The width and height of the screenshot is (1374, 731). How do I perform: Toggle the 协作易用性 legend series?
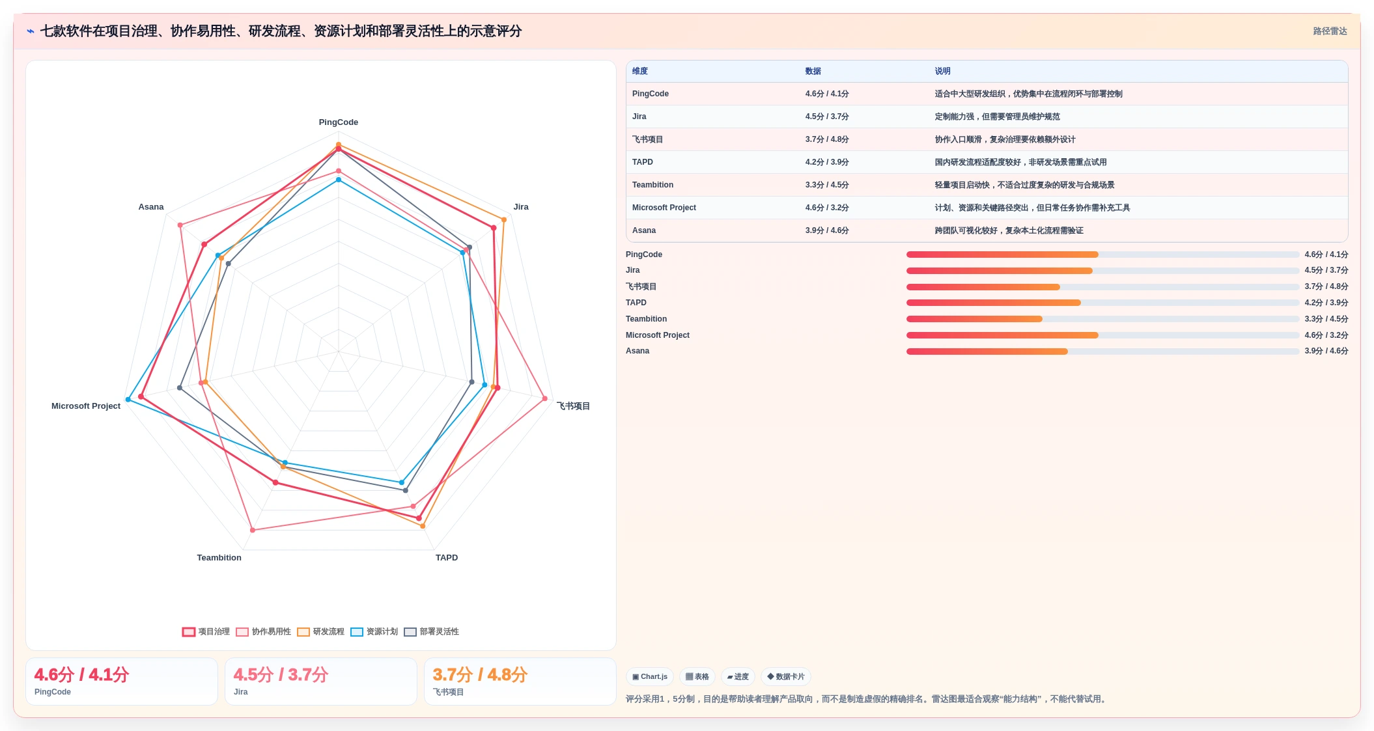point(263,631)
